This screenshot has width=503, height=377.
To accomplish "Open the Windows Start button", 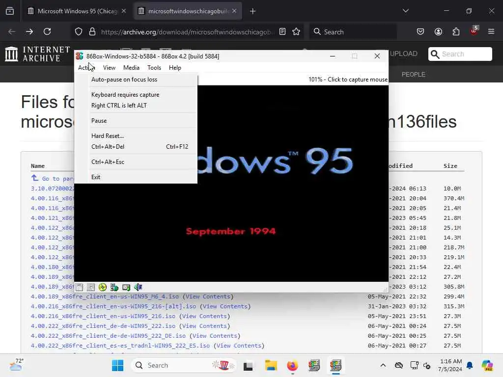I will (117, 365).
